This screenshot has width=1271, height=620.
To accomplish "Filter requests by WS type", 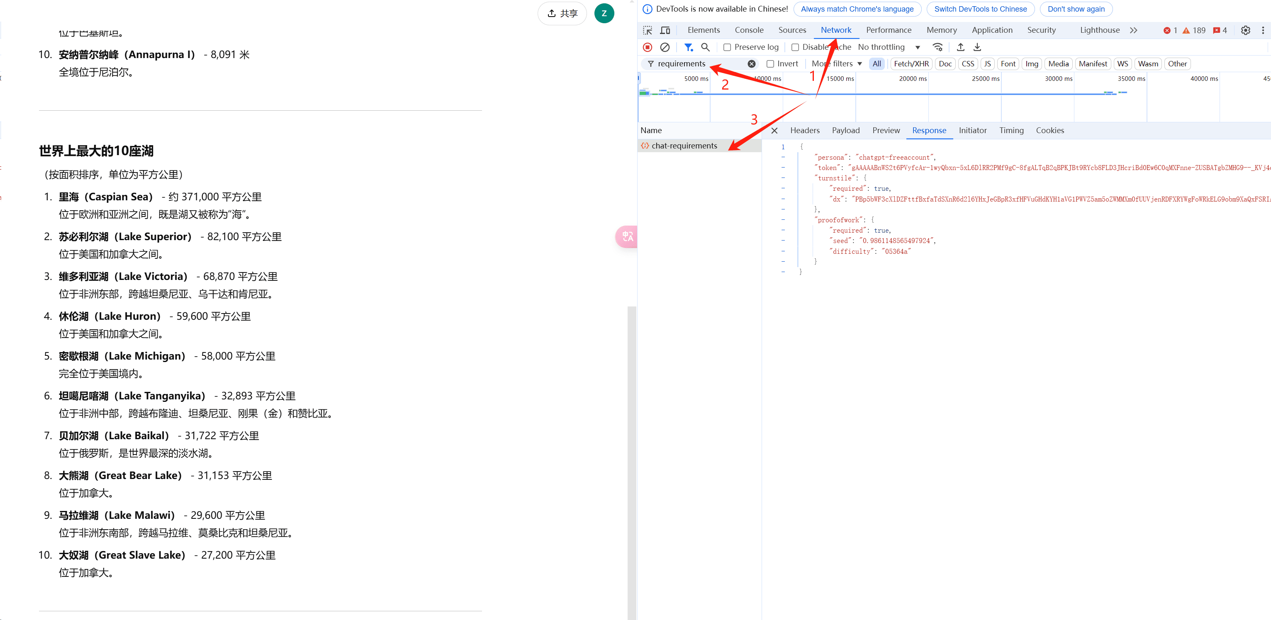I will (x=1122, y=64).
